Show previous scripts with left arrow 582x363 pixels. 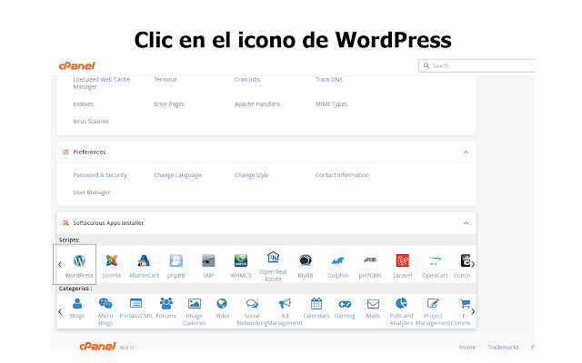pyautogui.click(x=60, y=264)
